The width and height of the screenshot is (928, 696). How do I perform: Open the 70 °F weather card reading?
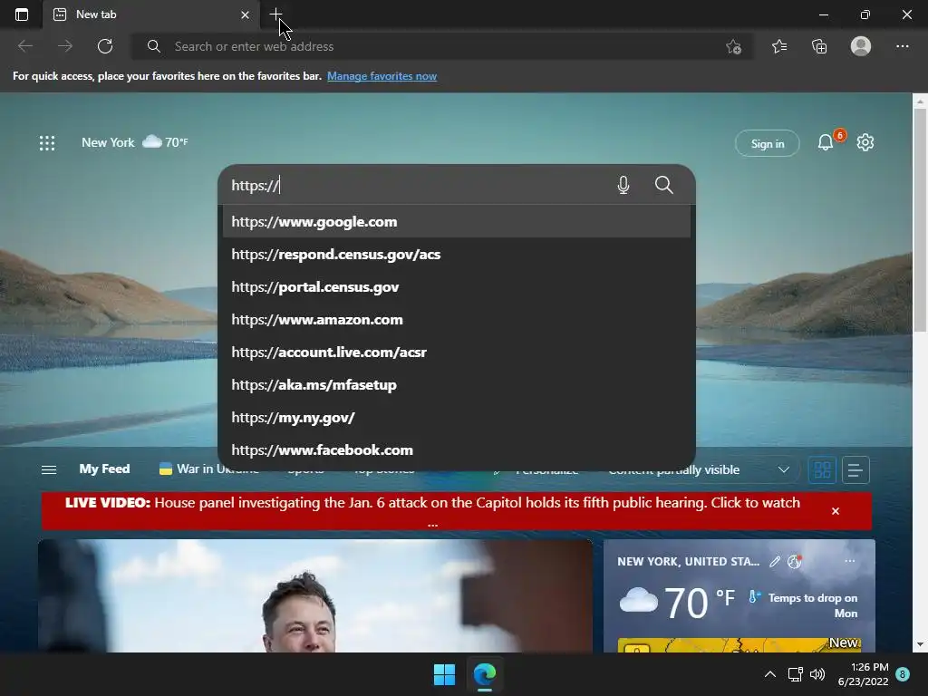click(x=678, y=603)
